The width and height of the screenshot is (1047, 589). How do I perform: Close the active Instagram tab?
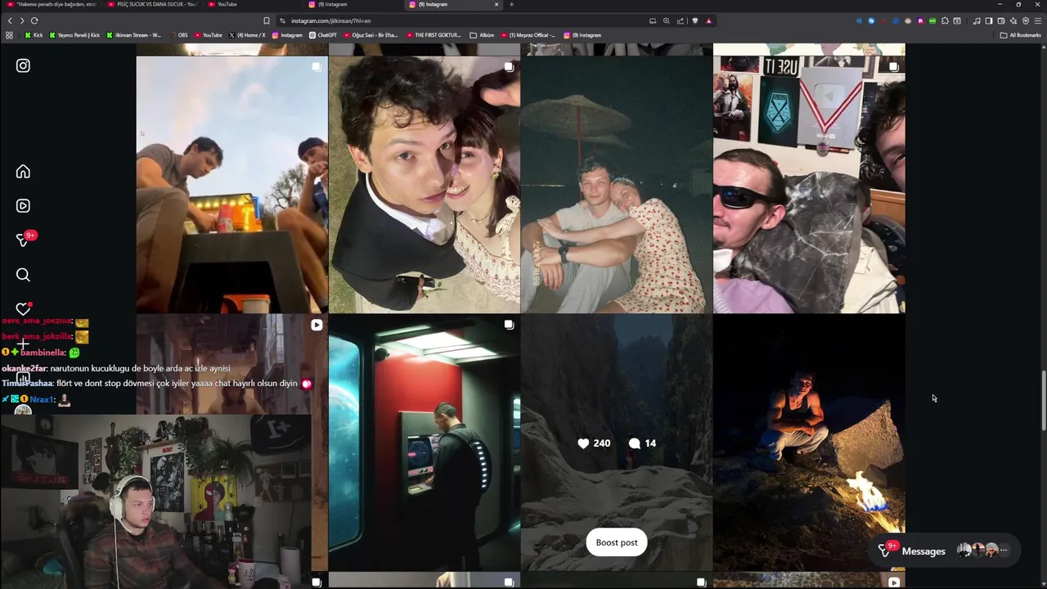pos(496,4)
